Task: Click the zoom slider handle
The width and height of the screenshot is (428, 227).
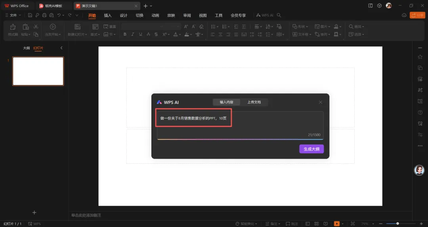Action: click(x=397, y=224)
